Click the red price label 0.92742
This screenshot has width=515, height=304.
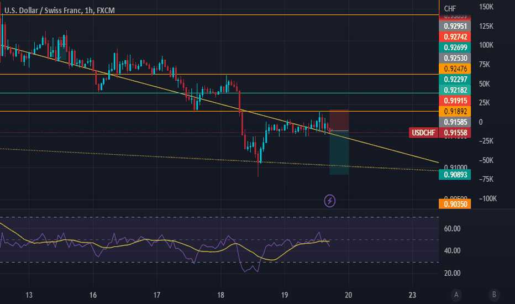point(455,37)
